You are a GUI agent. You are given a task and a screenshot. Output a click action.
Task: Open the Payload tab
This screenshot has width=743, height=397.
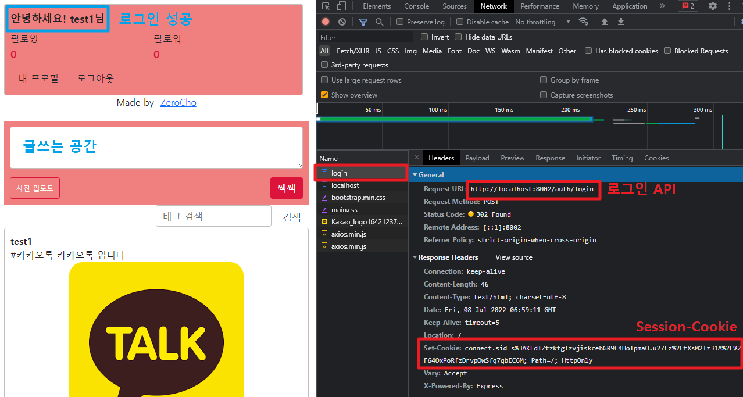(x=477, y=158)
